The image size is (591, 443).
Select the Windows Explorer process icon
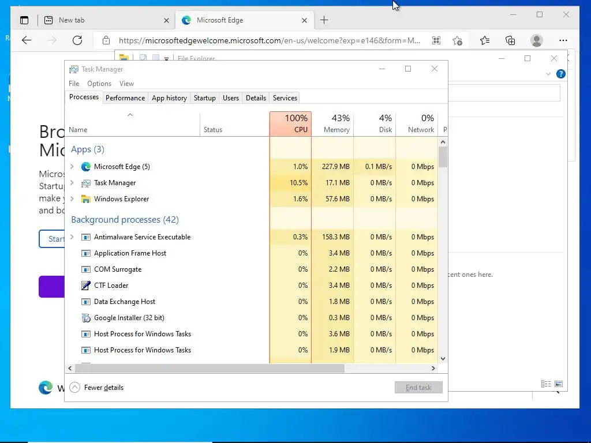pos(86,199)
